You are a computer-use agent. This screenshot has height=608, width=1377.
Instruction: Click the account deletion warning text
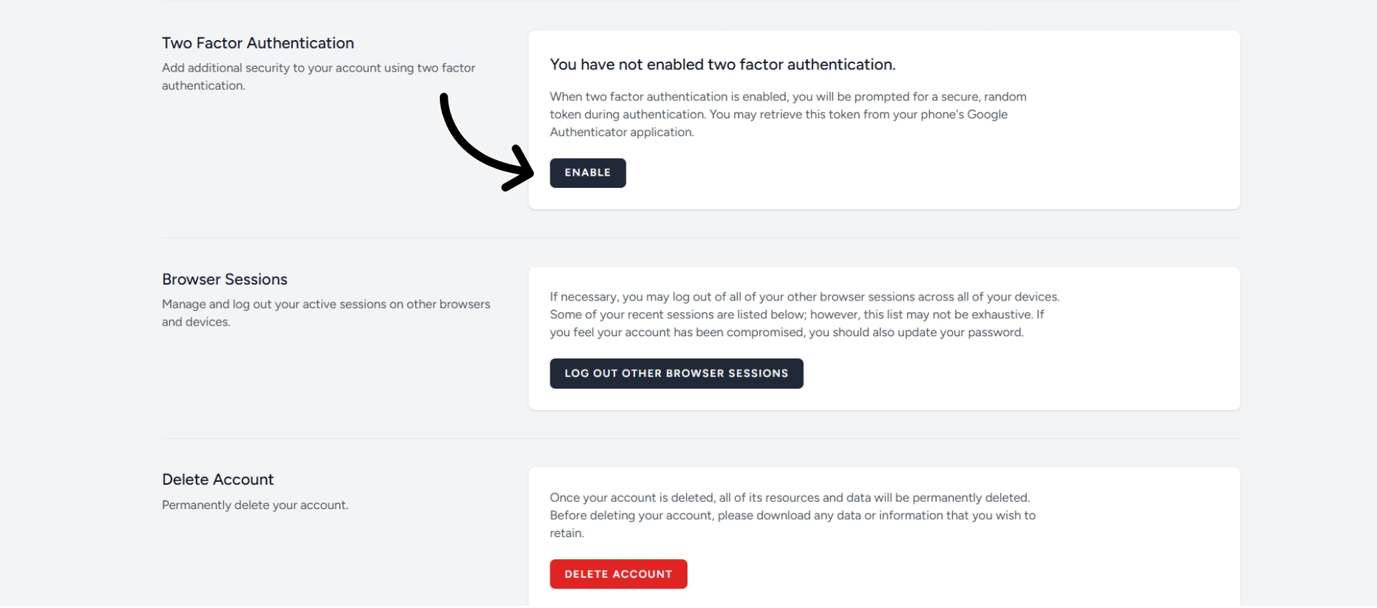[791, 516]
